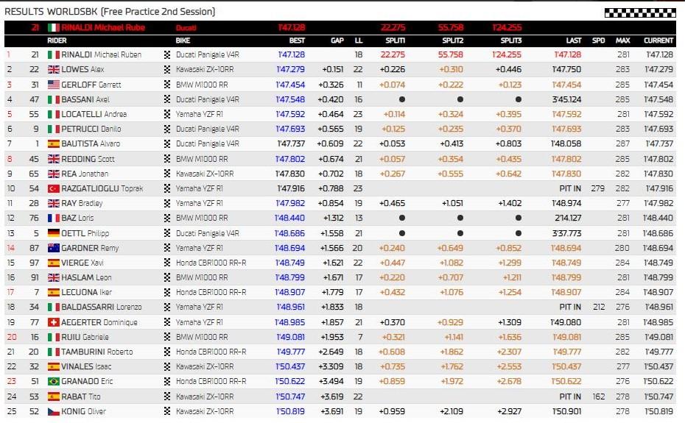
Task: Click the US flag next to GERLOFF Garrett
Action: [53, 85]
